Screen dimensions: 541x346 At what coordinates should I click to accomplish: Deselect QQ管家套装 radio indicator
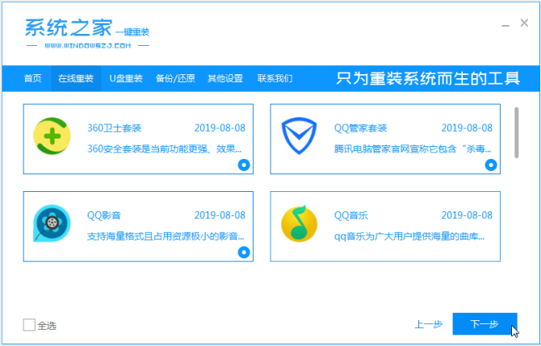click(x=491, y=165)
